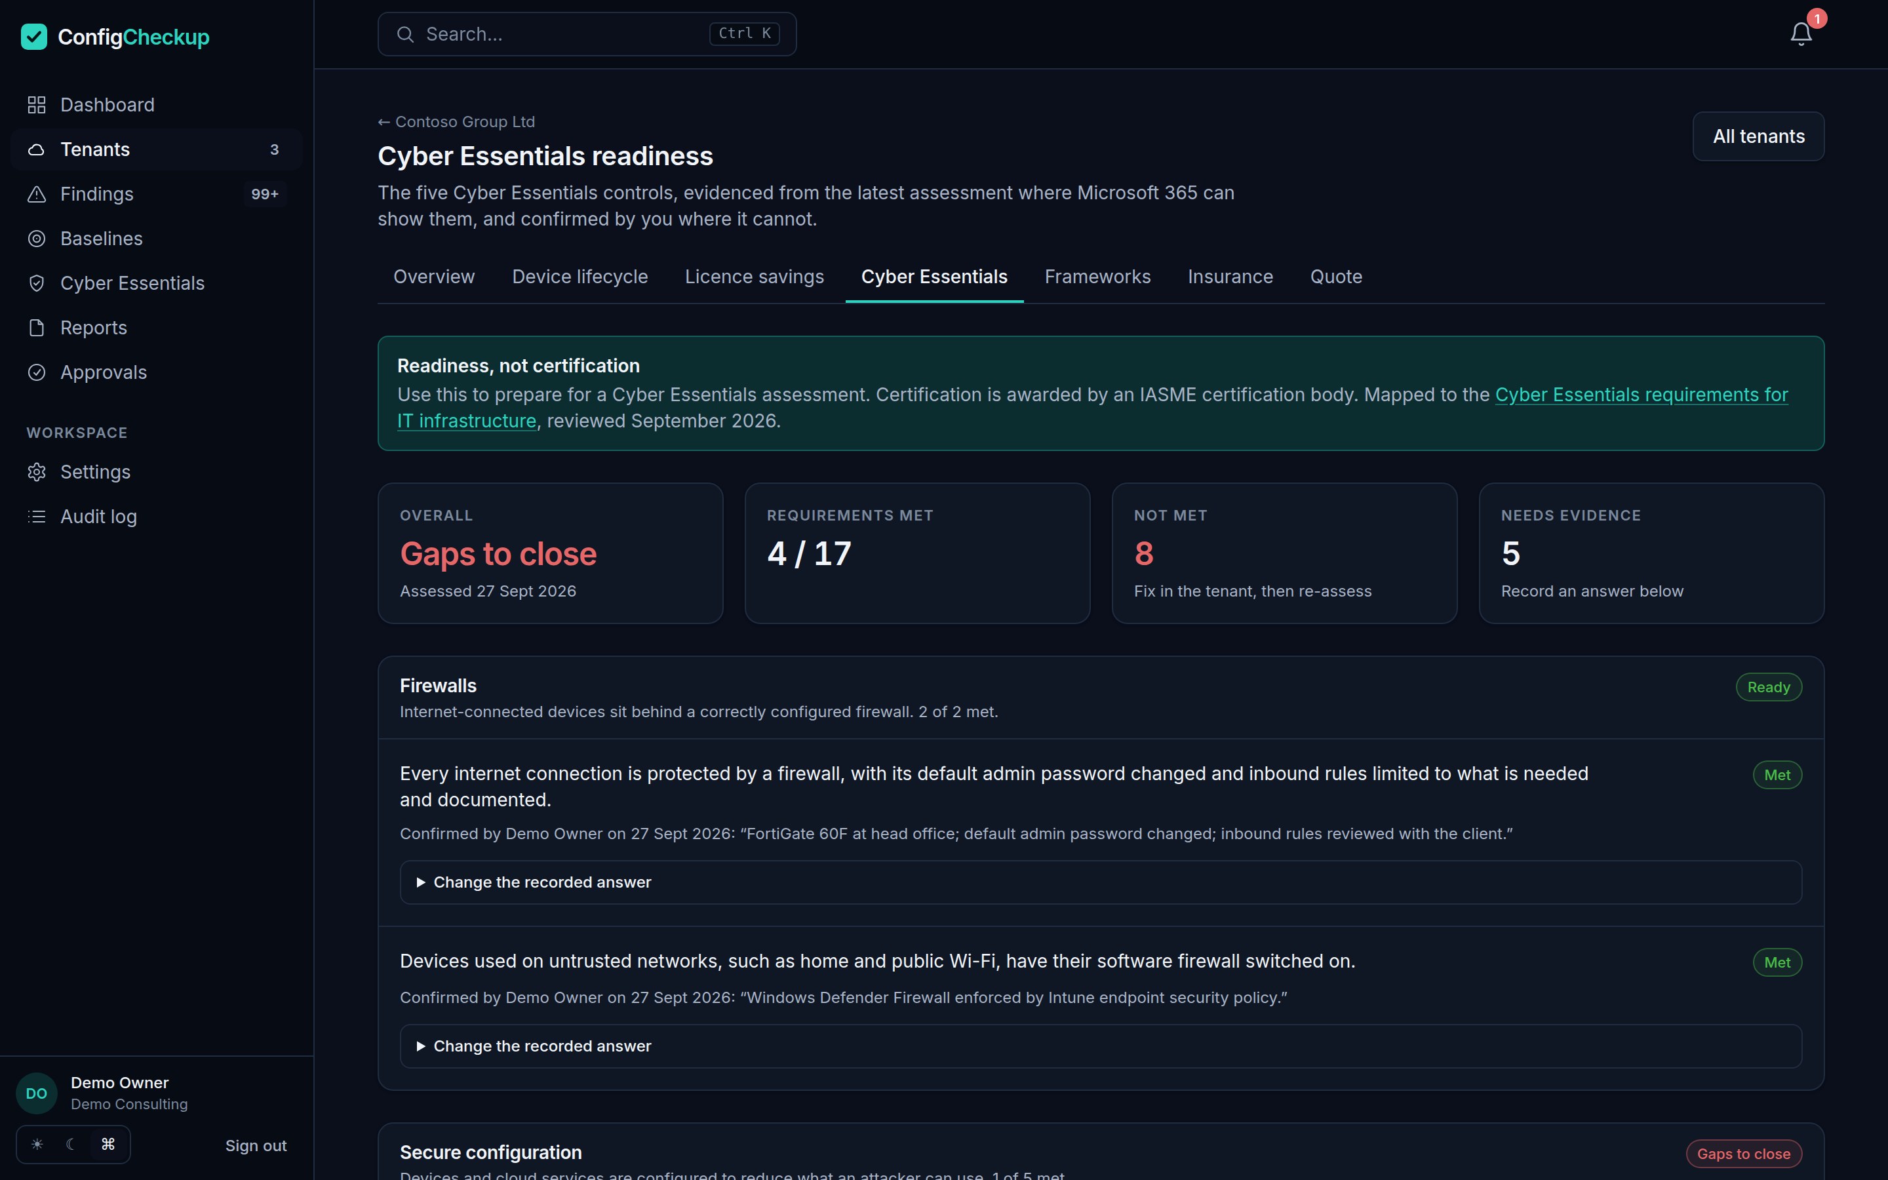Screen dimensions: 1888x1180
Task: Open Settings via the gear icon
Action: [37, 471]
